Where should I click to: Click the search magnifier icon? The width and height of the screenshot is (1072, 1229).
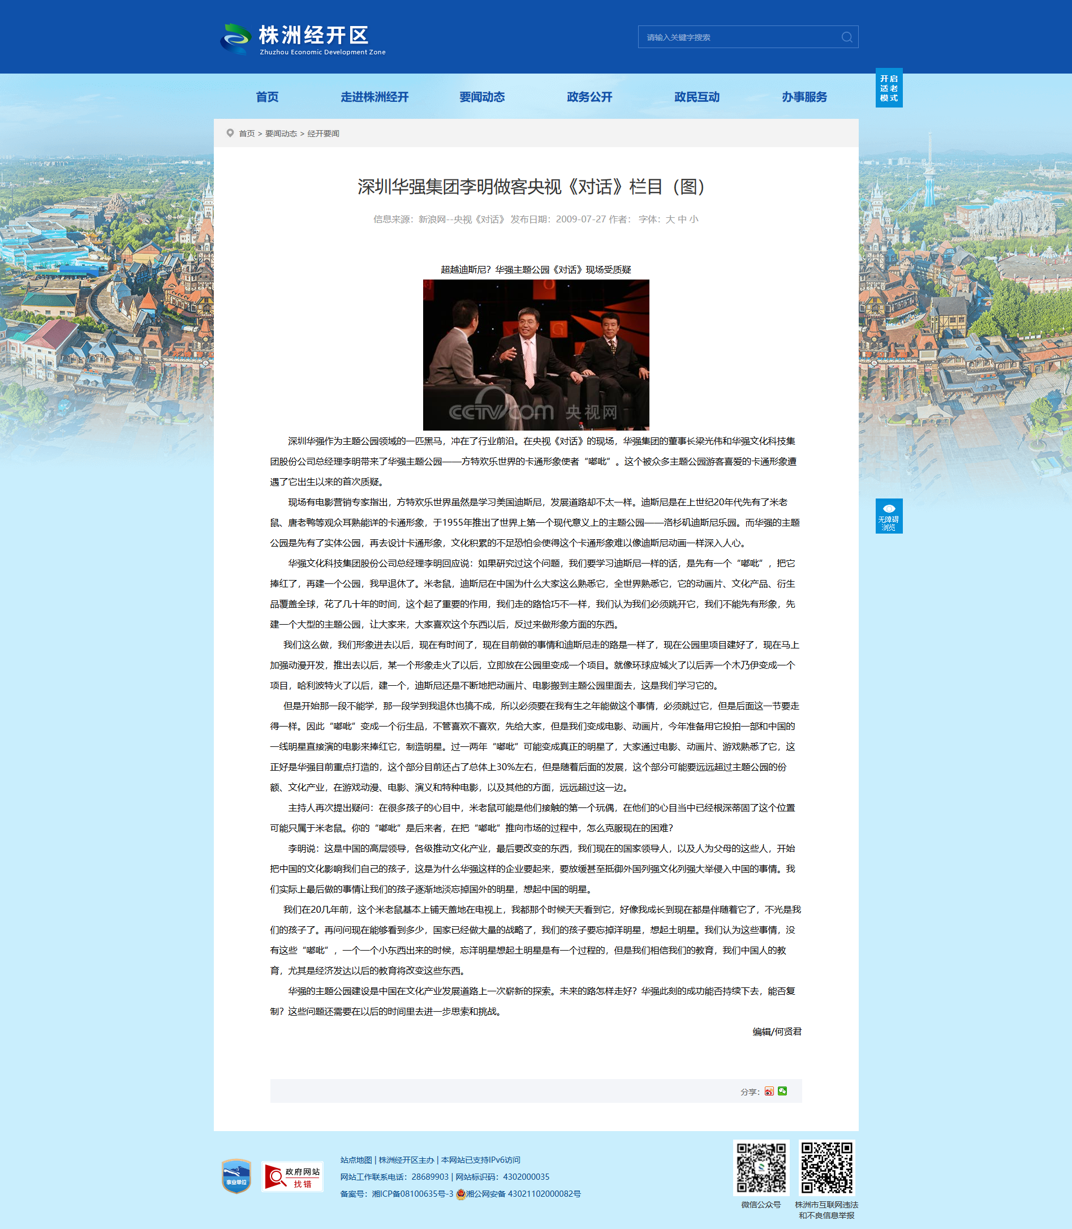pyautogui.click(x=846, y=37)
